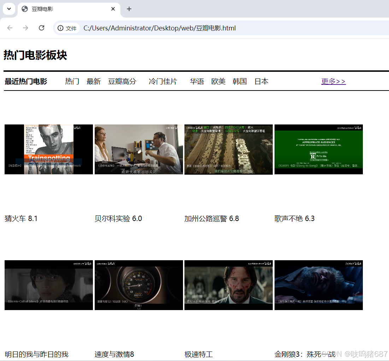Click the 歌声不绝 6.3 title text

(294, 219)
